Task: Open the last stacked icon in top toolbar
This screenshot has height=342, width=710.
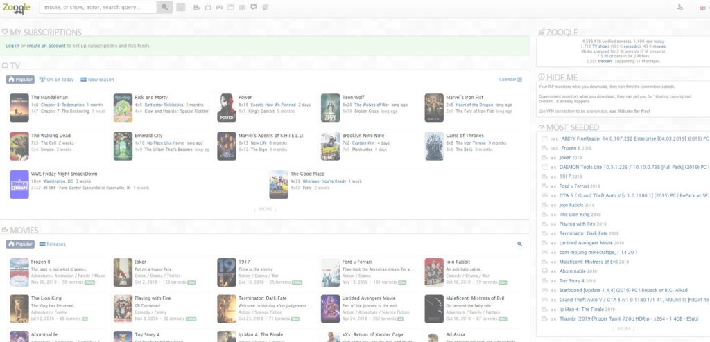Action: 266,7
